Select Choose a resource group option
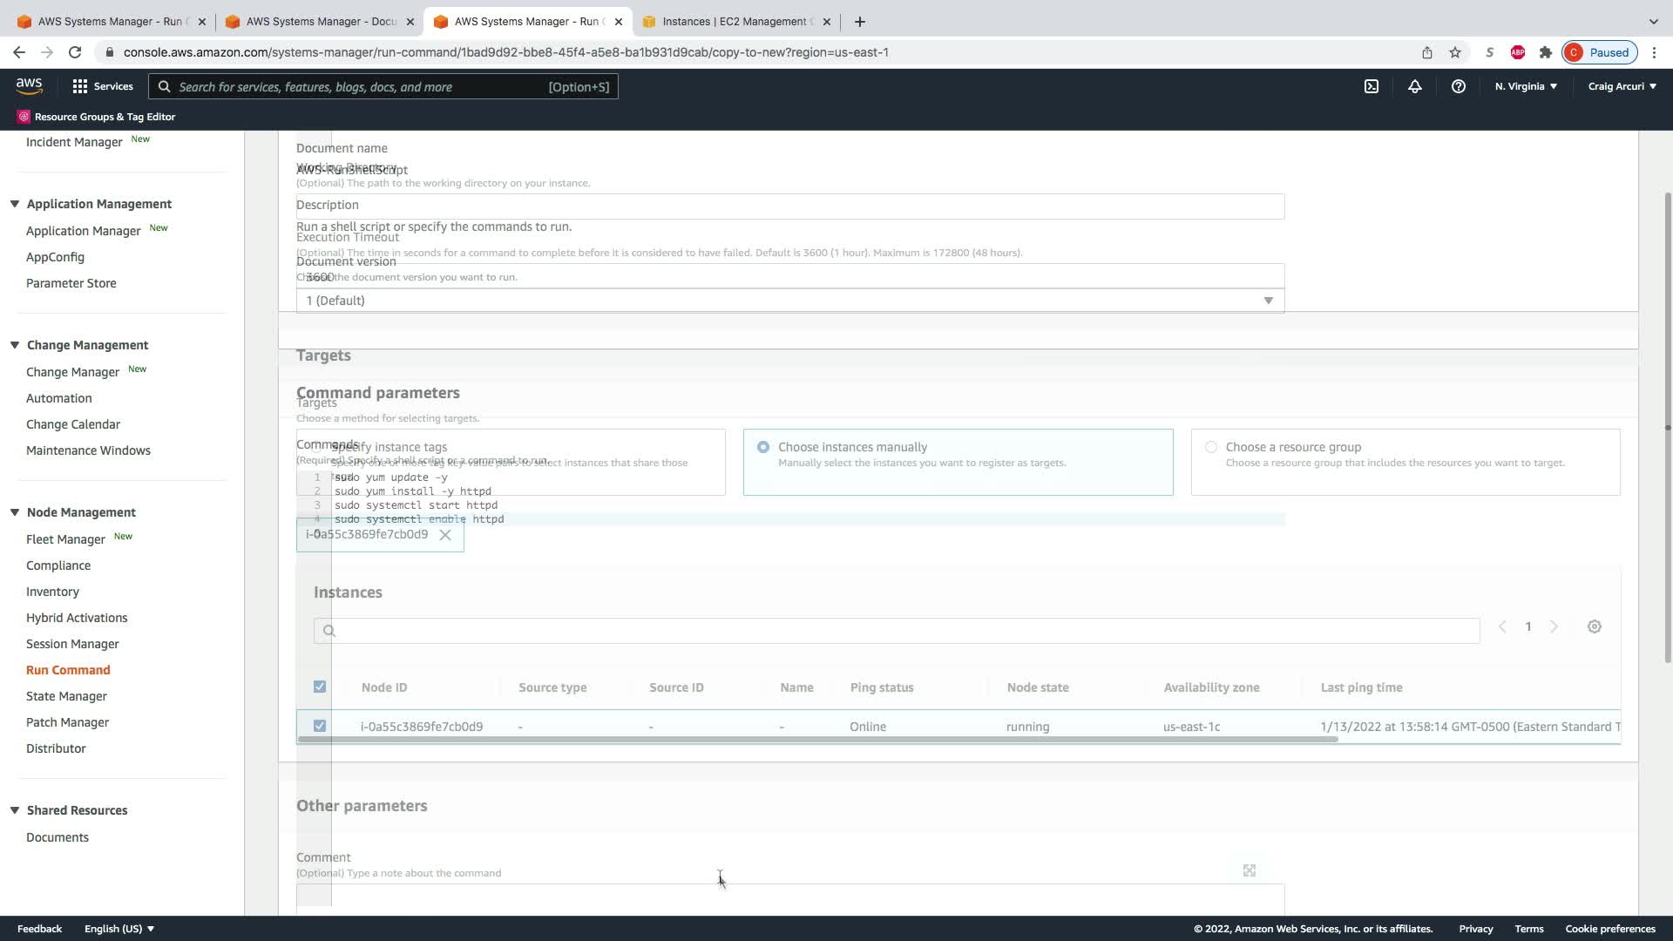 click(x=1211, y=447)
